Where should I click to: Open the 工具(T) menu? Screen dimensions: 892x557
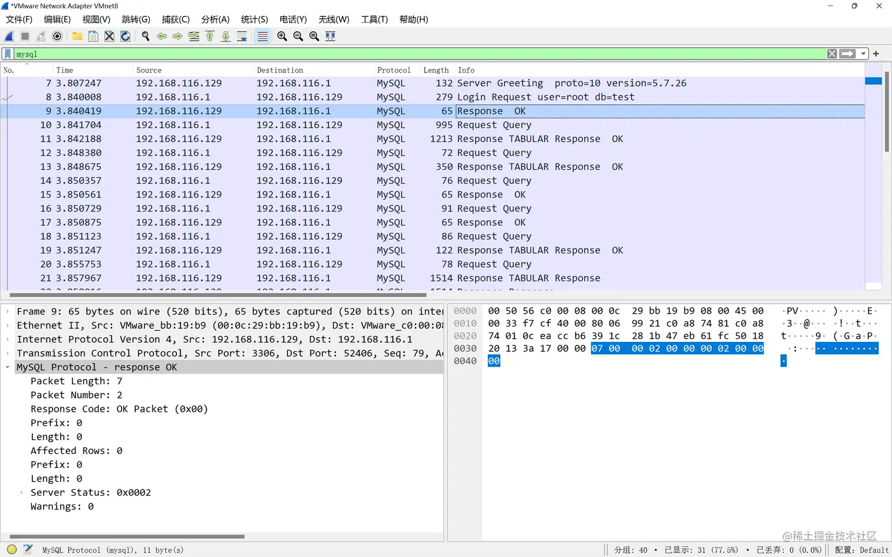(374, 19)
